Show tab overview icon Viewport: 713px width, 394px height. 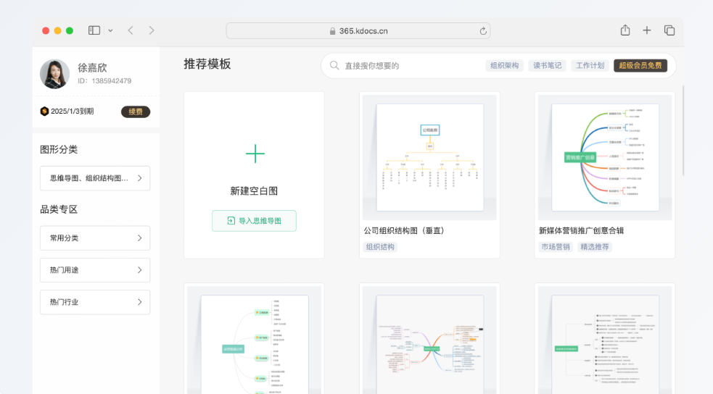669,30
